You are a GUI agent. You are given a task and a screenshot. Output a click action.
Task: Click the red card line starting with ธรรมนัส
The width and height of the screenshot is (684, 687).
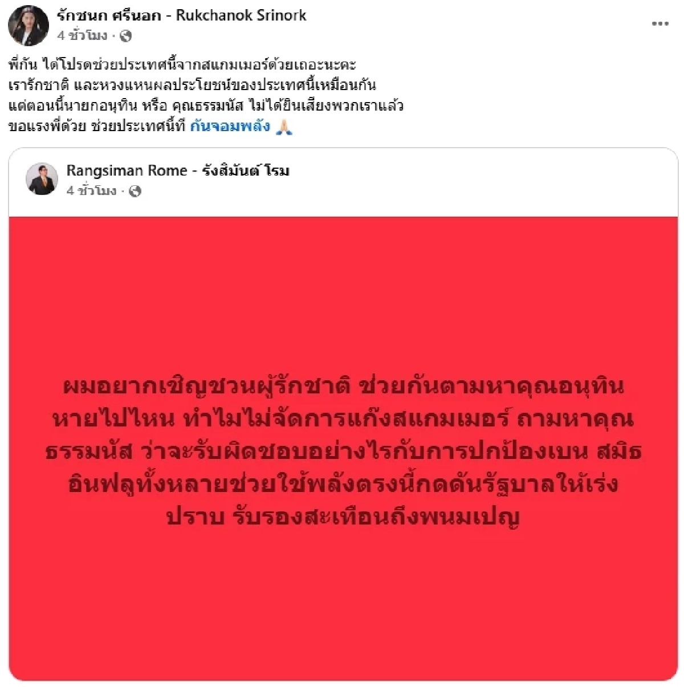[343, 452]
